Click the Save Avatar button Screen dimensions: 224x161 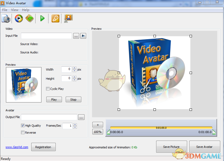click(x=205, y=147)
